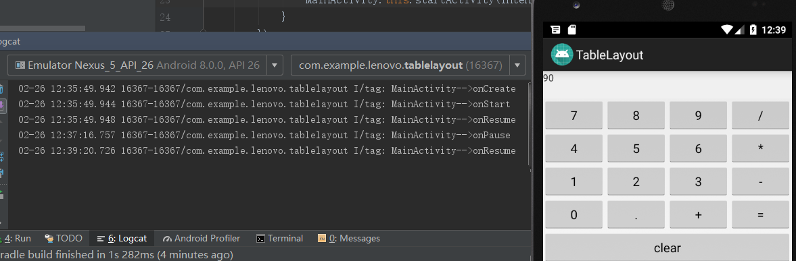The width and height of the screenshot is (796, 261).
Task: Switch to the TODO tool window tab
Action: 64,238
